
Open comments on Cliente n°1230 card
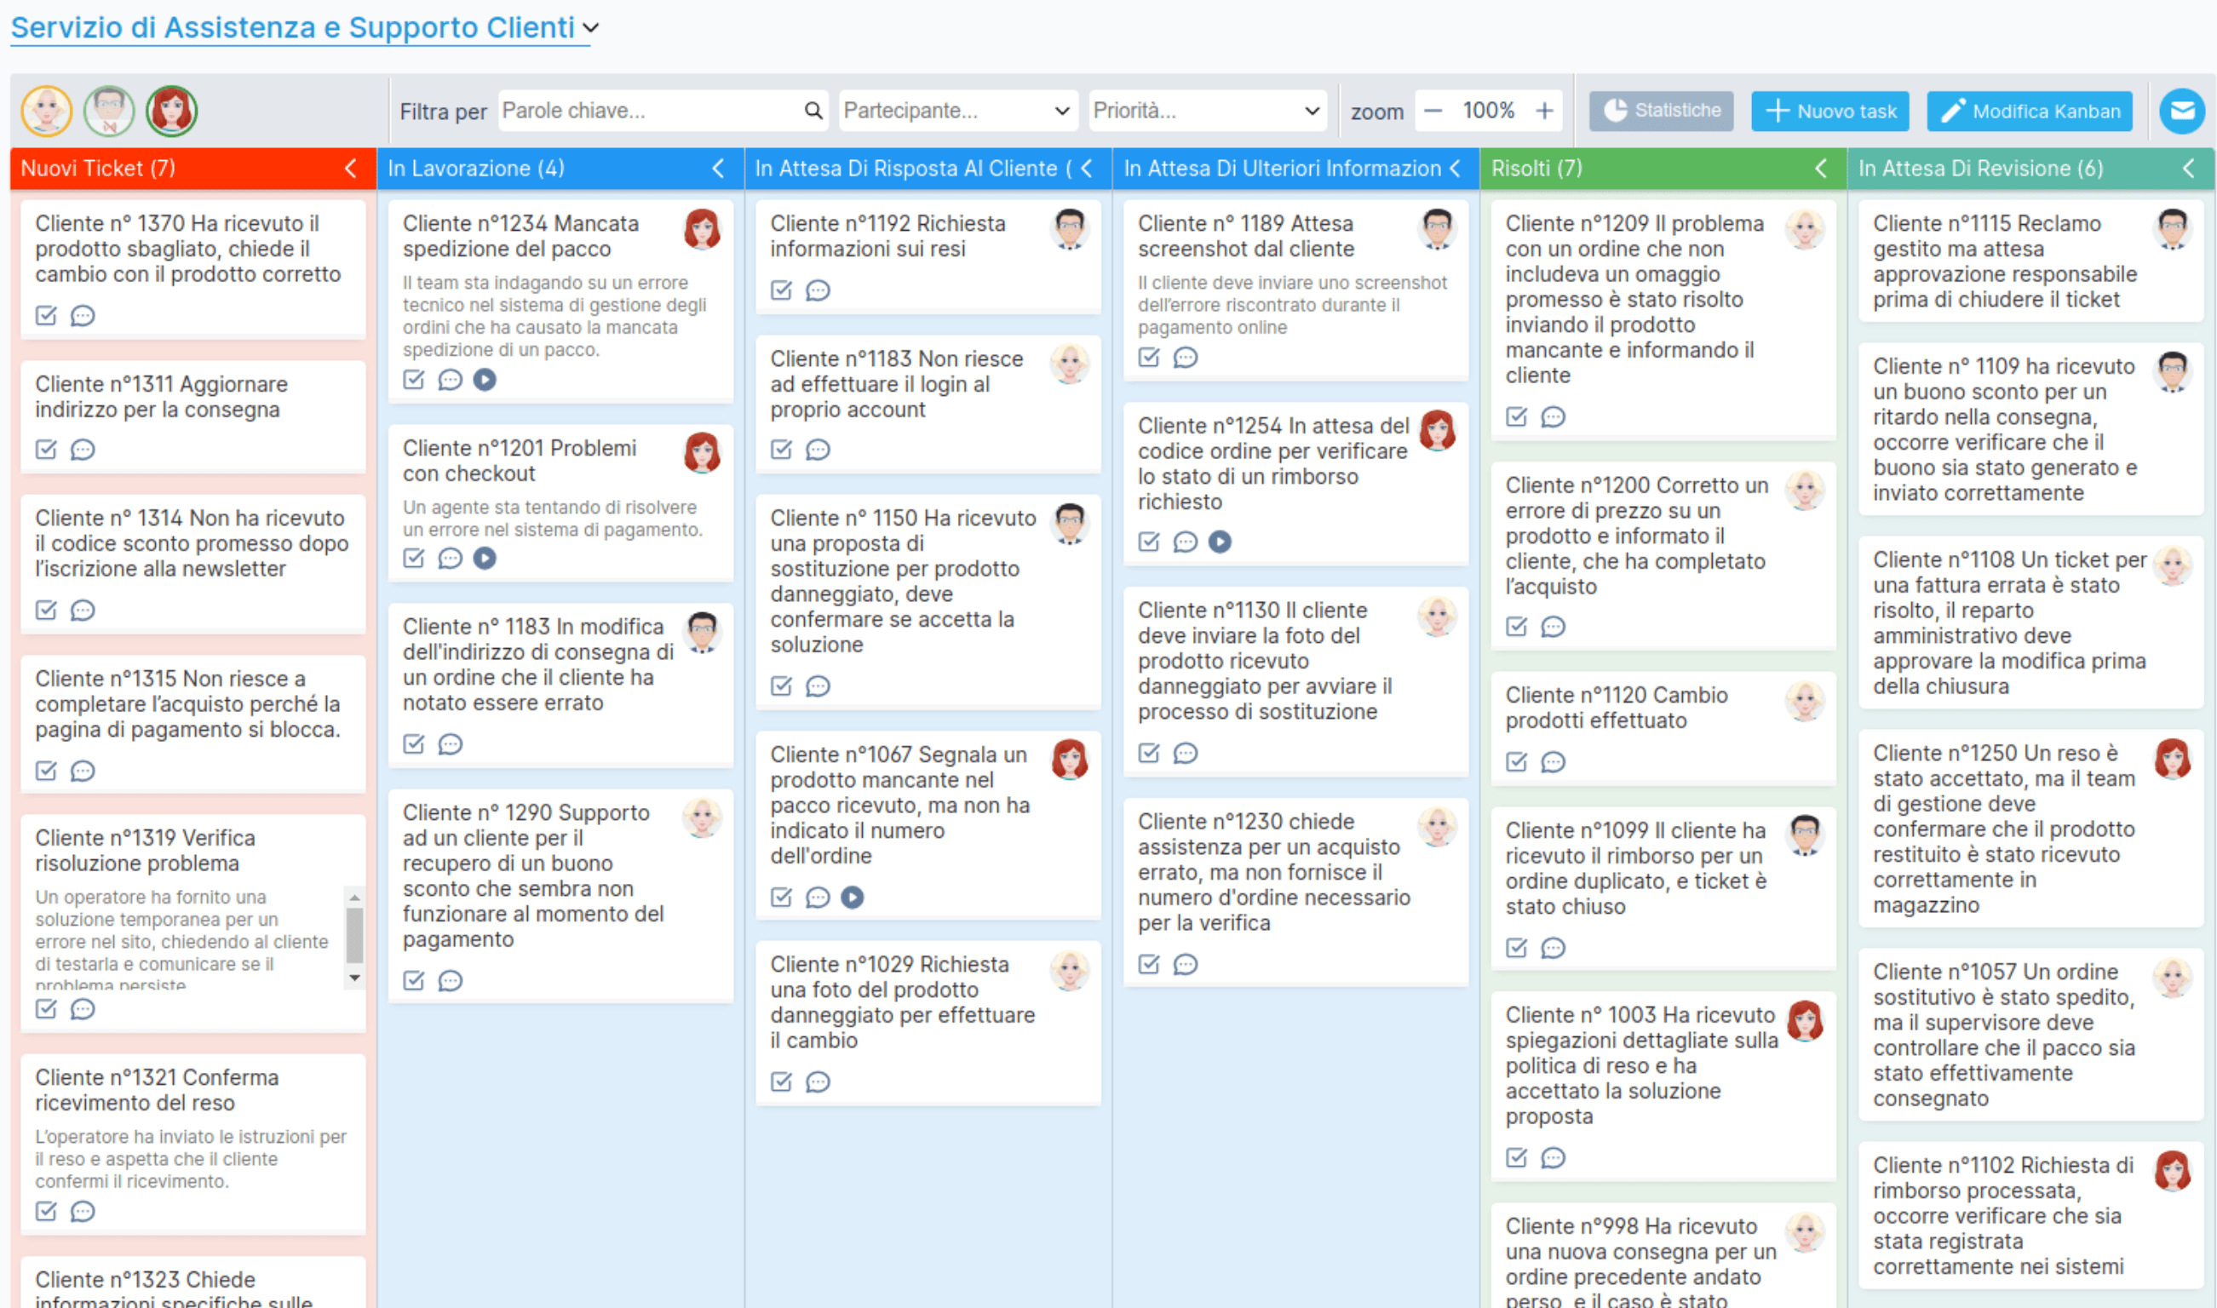tap(1185, 964)
